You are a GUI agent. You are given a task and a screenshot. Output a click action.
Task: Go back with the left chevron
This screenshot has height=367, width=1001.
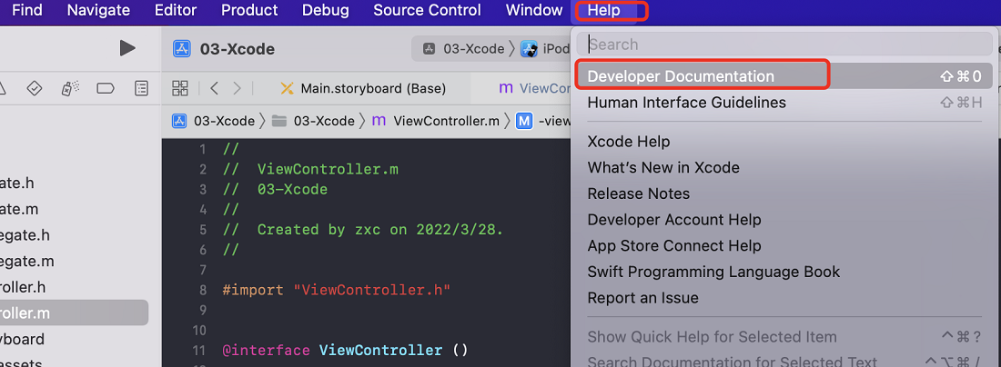tap(214, 88)
